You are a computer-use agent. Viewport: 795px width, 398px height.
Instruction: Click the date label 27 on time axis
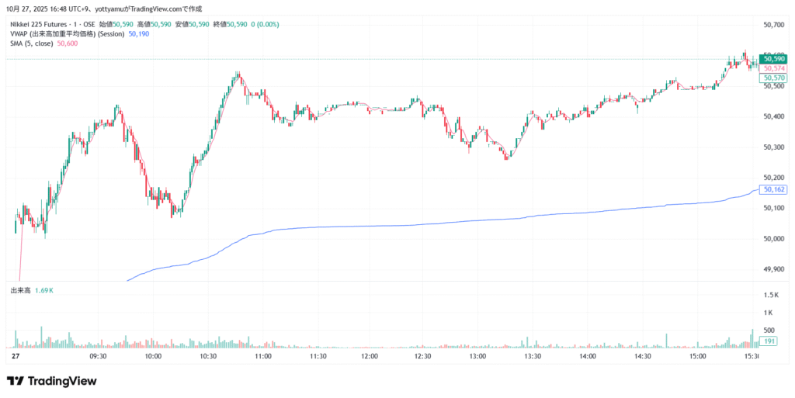(15, 356)
